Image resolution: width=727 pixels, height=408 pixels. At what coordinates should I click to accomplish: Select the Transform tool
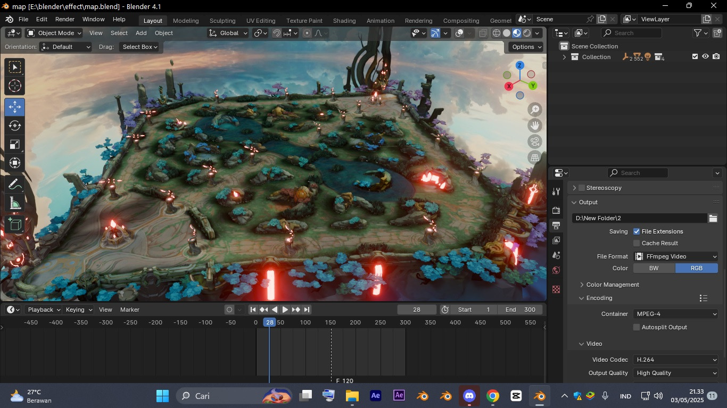(x=15, y=163)
